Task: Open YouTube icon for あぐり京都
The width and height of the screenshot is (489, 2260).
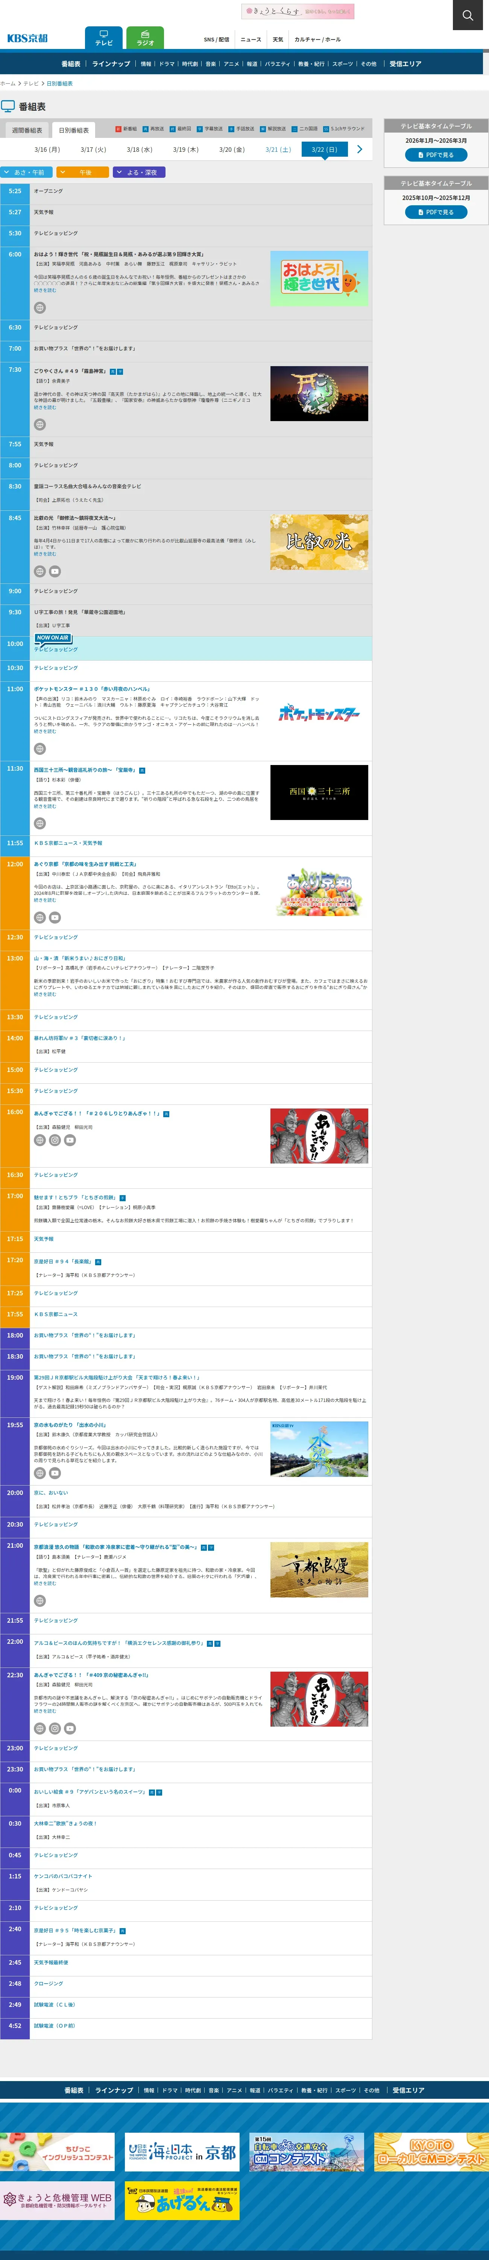Action: (54, 918)
